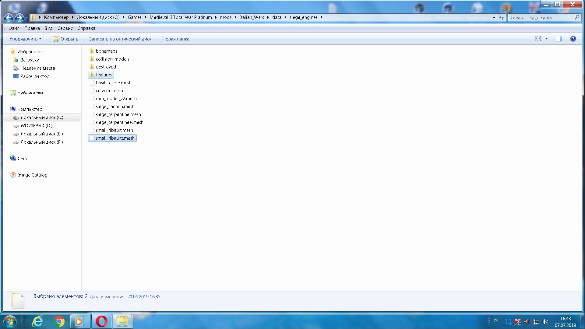Screen dimensions: 585x329
Task: Toggle the preview pane button
Action: point(559,39)
